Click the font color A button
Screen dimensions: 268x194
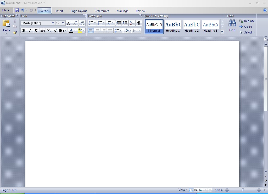(x=71, y=31)
